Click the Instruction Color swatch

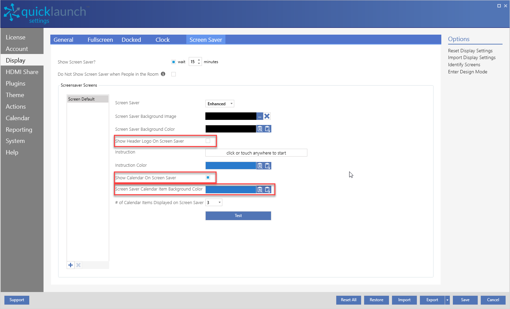coord(231,165)
